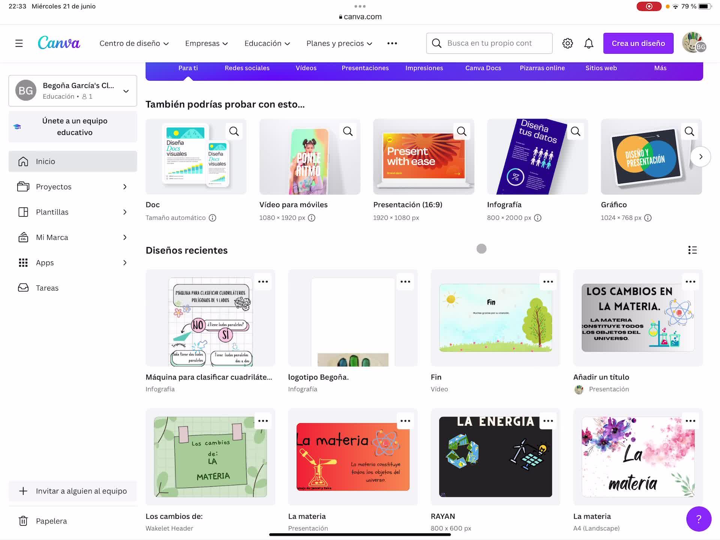Open the purple help question-mark button
Screen dimensions: 720x540
coord(698,519)
